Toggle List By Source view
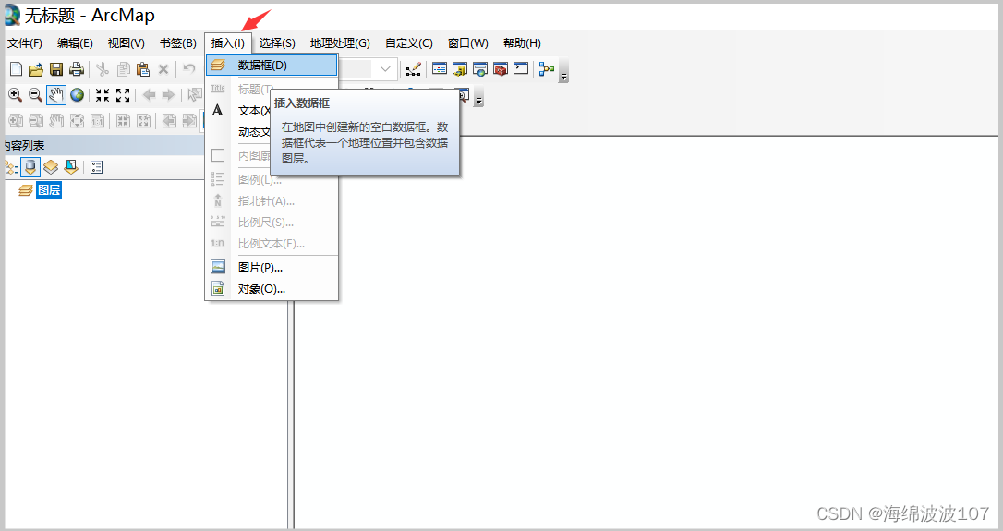 pos(30,167)
